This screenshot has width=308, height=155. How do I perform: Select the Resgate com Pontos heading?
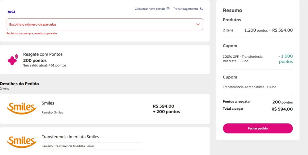click(43, 54)
